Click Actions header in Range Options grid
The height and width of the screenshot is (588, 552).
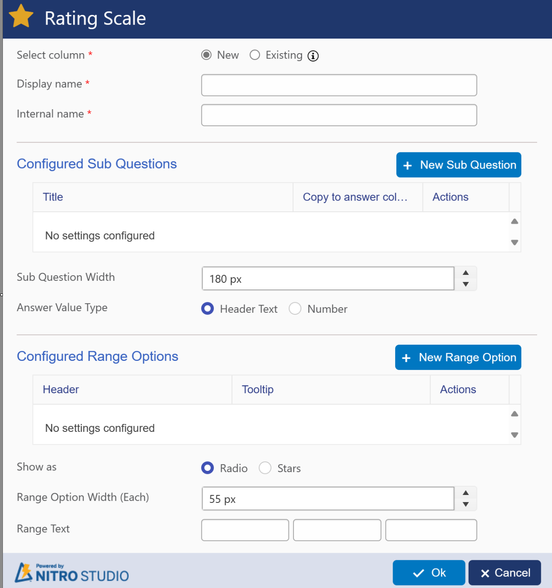(469, 390)
